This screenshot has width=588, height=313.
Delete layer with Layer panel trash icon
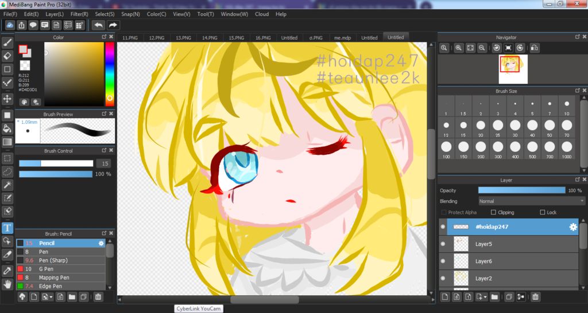(536, 297)
